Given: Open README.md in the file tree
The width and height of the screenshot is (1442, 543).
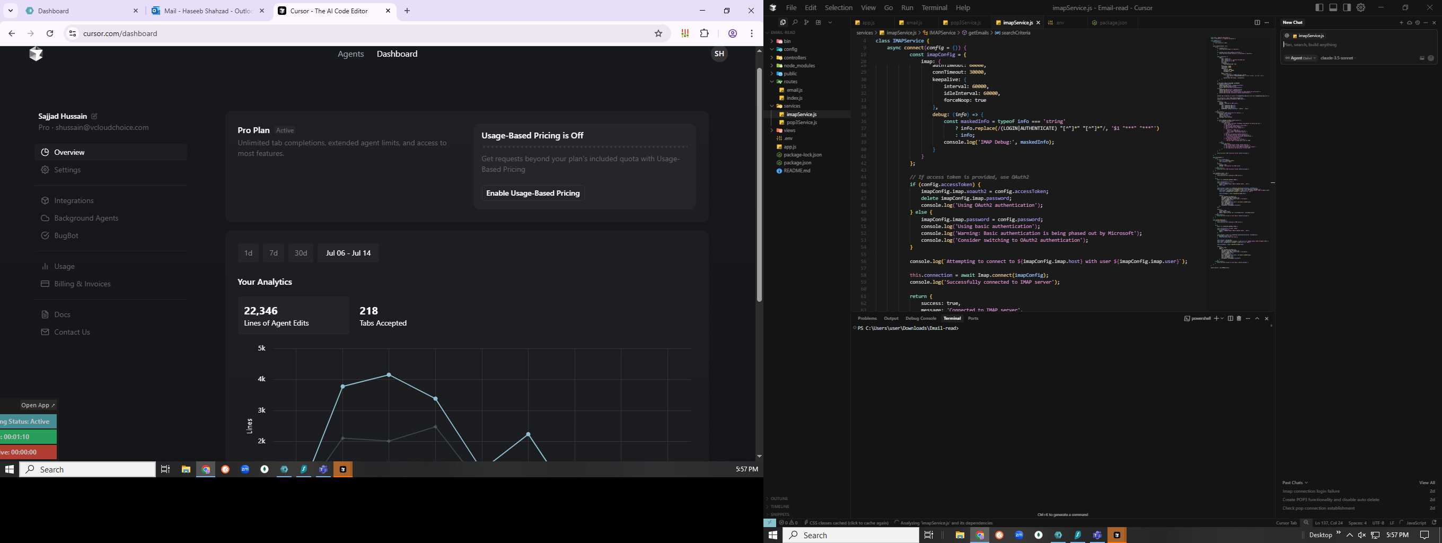Looking at the screenshot, I should [807, 171].
